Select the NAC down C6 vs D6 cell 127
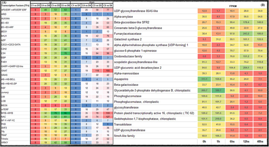This screenshot has height=147, width=269. [x=108, y=117]
